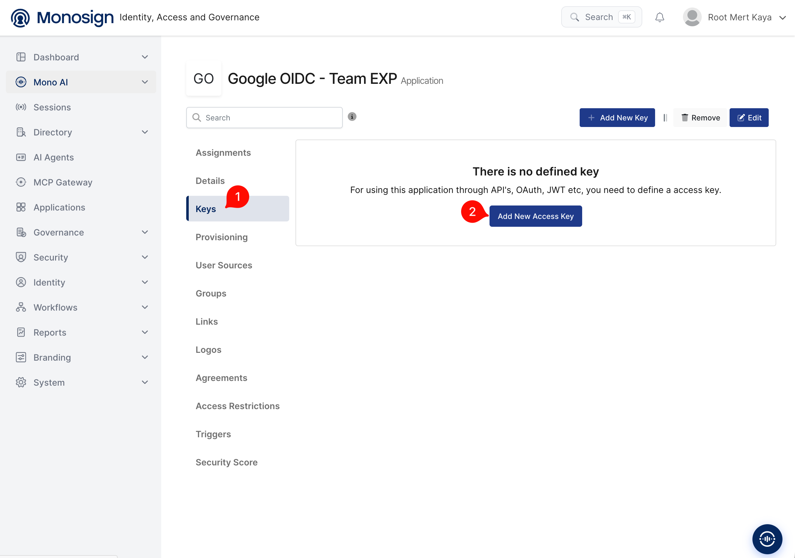Click the Add New Access Key button
The width and height of the screenshot is (795, 558).
535,216
